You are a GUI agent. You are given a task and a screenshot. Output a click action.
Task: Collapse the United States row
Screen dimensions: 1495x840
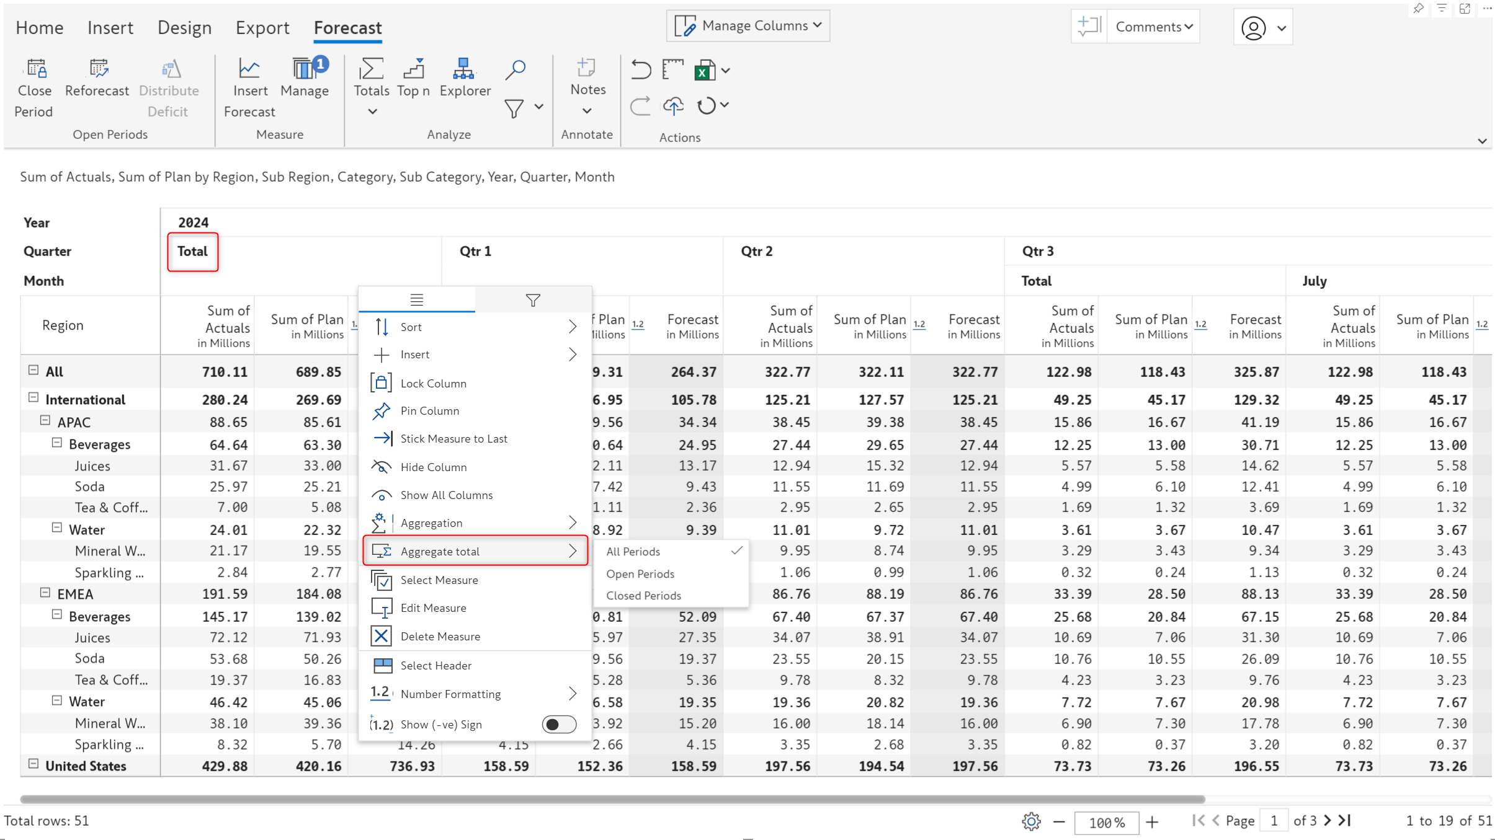point(33,764)
